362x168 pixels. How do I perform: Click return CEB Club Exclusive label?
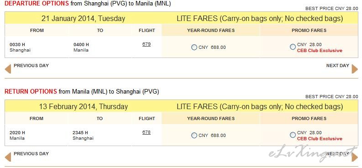[x=320, y=139]
